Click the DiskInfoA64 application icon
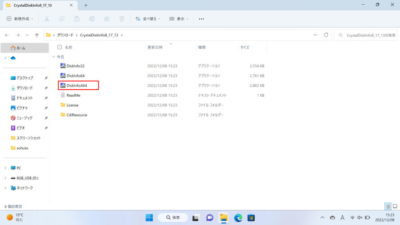Viewport: 400px width, 225px height. coord(63,86)
